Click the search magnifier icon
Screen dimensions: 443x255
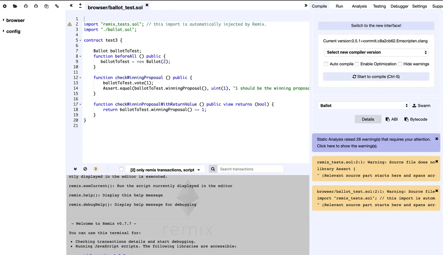click(213, 169)
